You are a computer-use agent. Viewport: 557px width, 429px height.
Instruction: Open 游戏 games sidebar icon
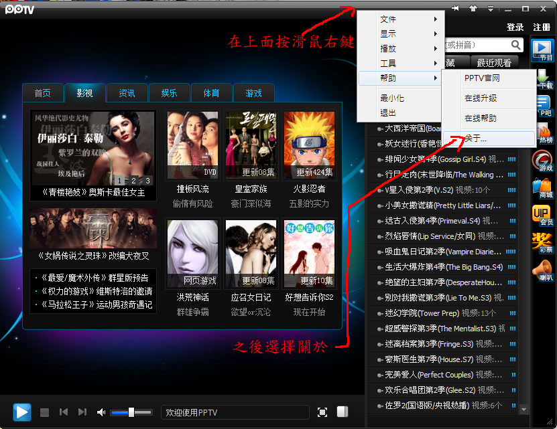(x=543, y=161)
